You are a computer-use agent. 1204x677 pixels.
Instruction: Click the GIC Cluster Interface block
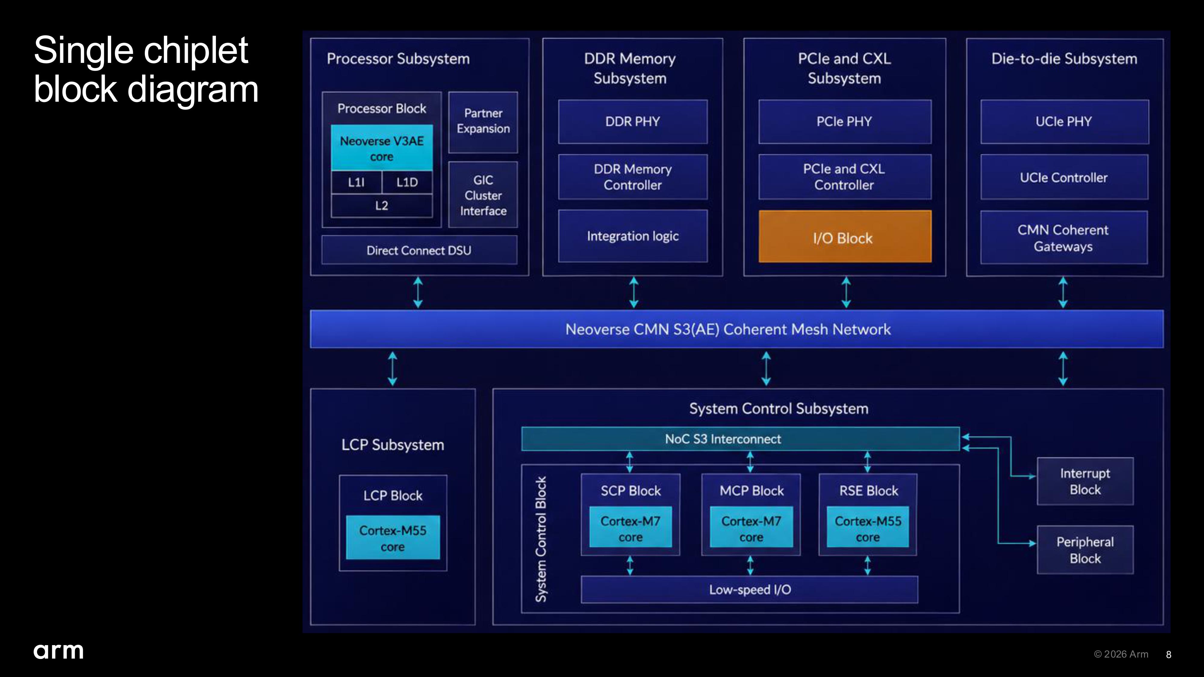coord(483,195)
